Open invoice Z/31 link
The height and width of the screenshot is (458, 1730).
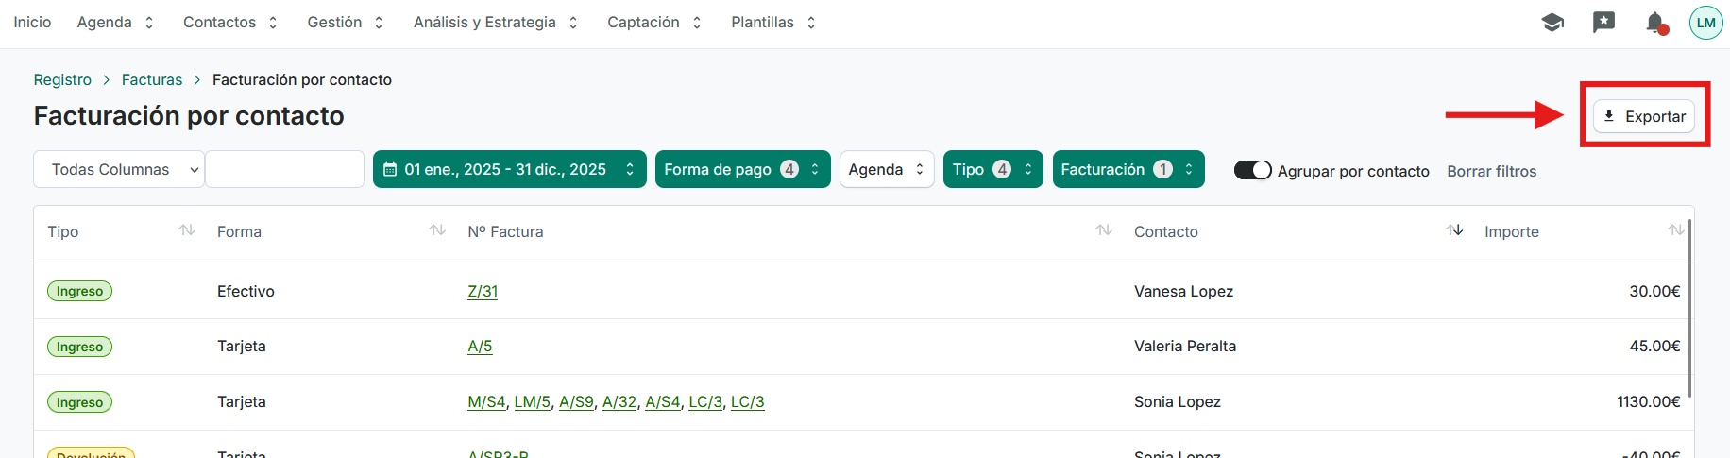pyautogui.click(x=483, y=291)
